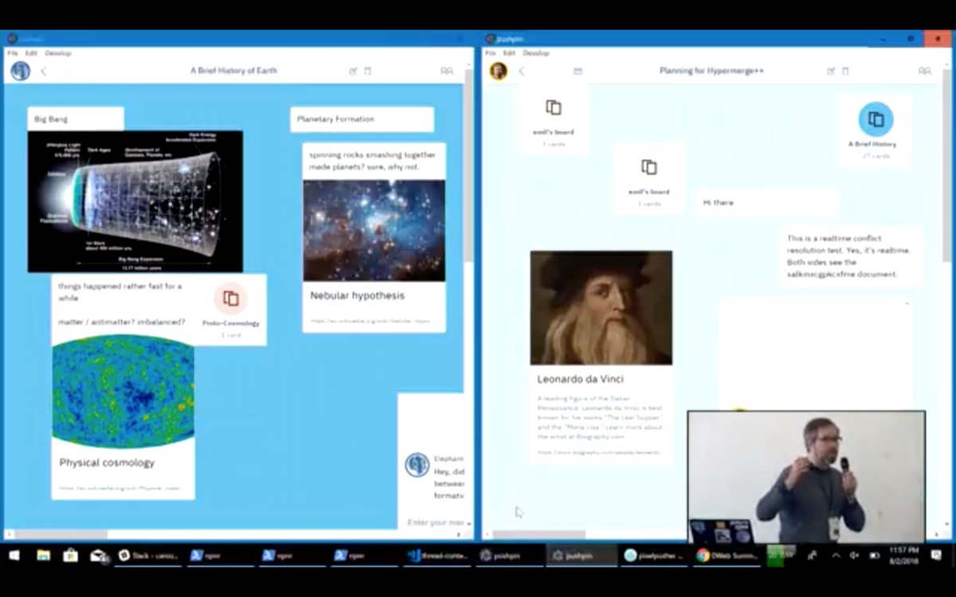The image size is (956, 597).
Task: Open File menu in right pushpin window
Action: click(x=491, y=53)
